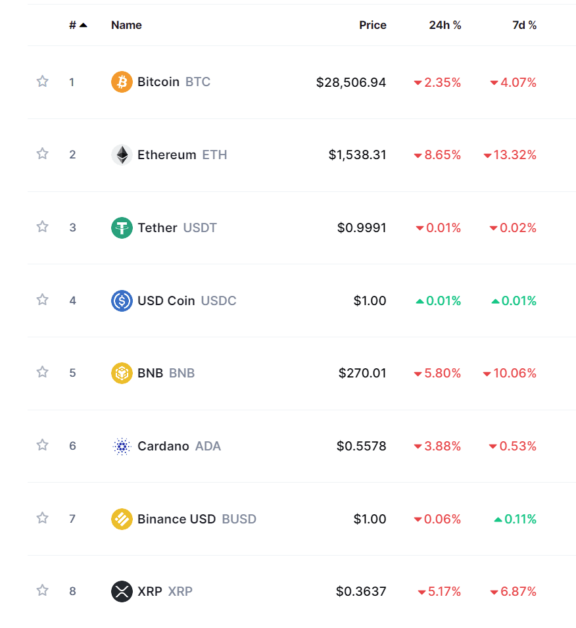Open the Cardano ADA name link
The width and height of the screenshot is (576, 628).
[x=179, y=446]
